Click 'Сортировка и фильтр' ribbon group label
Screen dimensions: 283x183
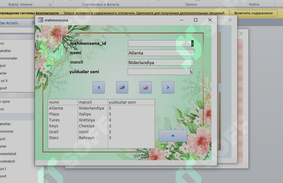coord(101,4)
